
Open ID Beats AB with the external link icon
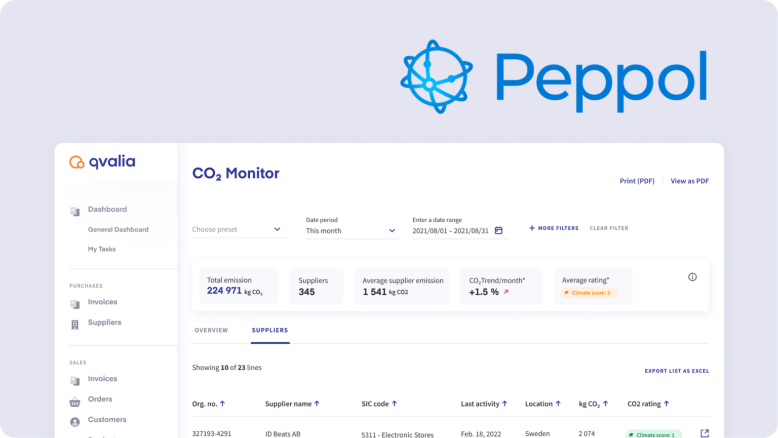click(x=705, y=432)
